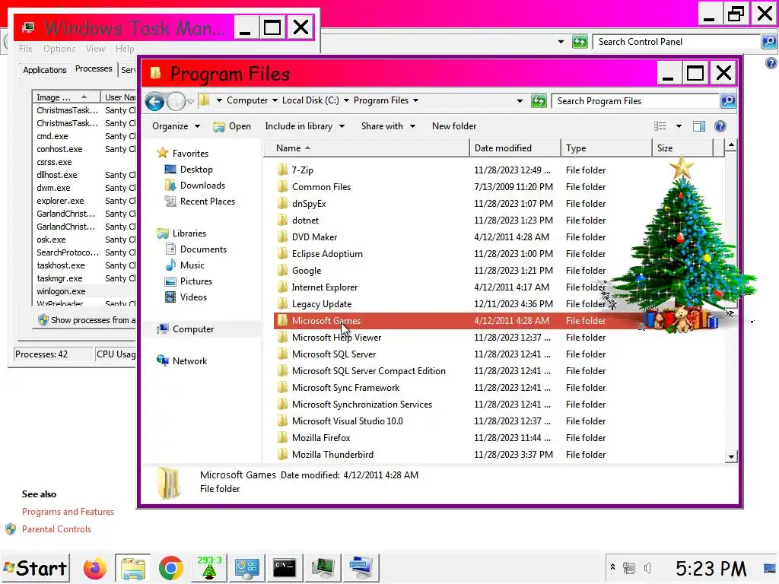Click the Downloads icon in navigation pane

pyautogui.click(x=170, y=186)
